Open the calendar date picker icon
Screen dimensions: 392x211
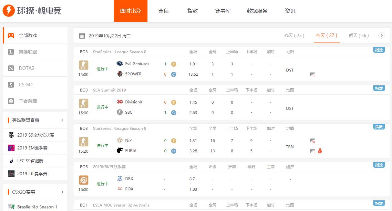(82, 36)
